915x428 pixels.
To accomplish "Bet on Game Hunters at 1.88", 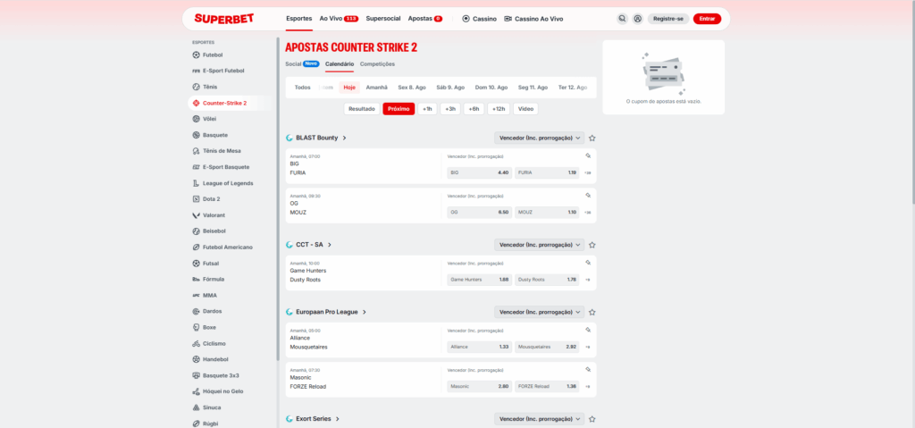I will click(x=480, y=280).
